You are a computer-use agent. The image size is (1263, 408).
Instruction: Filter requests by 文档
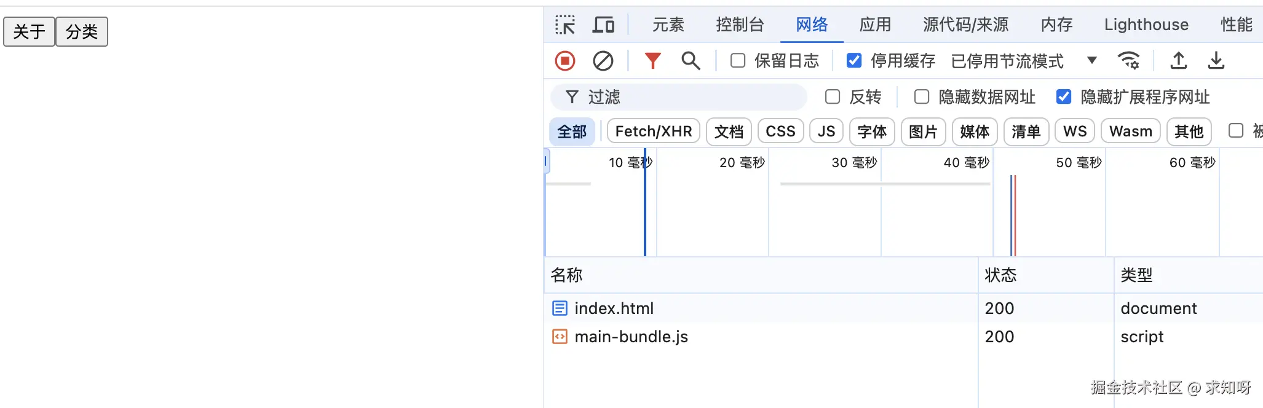point(729,131)
